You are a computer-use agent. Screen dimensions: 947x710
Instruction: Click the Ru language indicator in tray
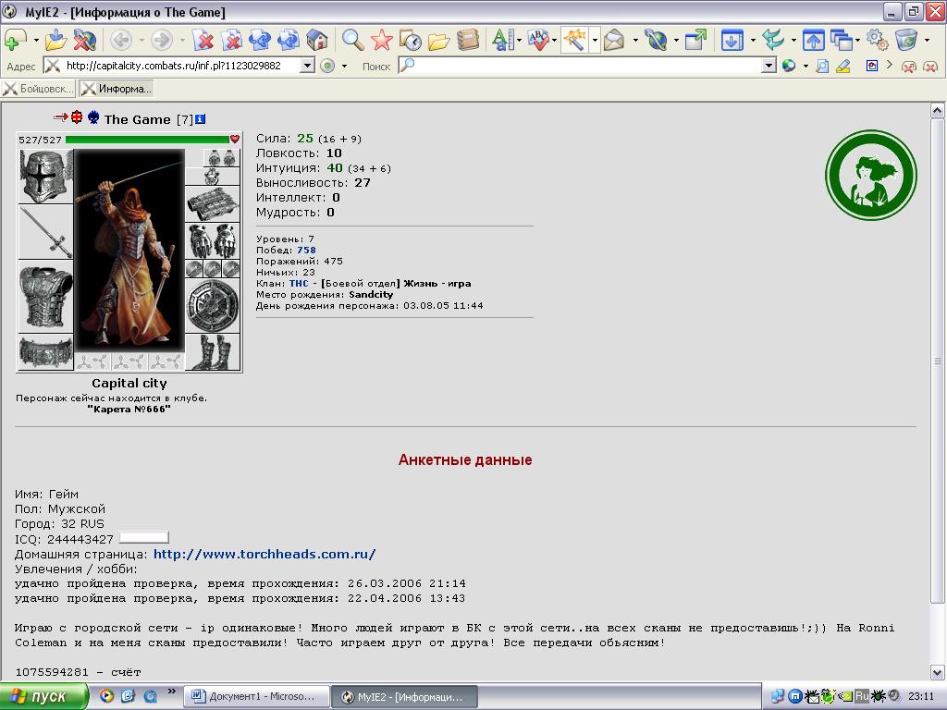coord(862,696)
